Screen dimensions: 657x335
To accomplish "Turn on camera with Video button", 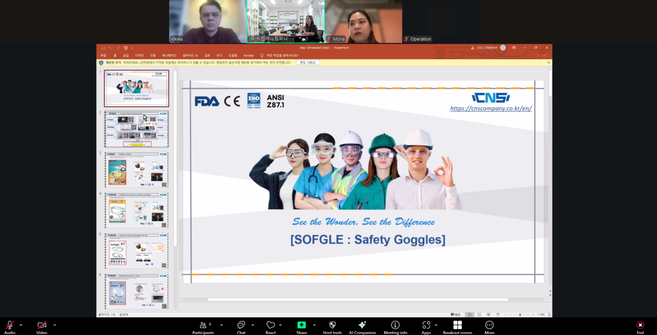I will (x=42, y=326).
